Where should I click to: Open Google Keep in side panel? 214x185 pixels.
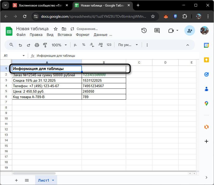tap(206, 60)
